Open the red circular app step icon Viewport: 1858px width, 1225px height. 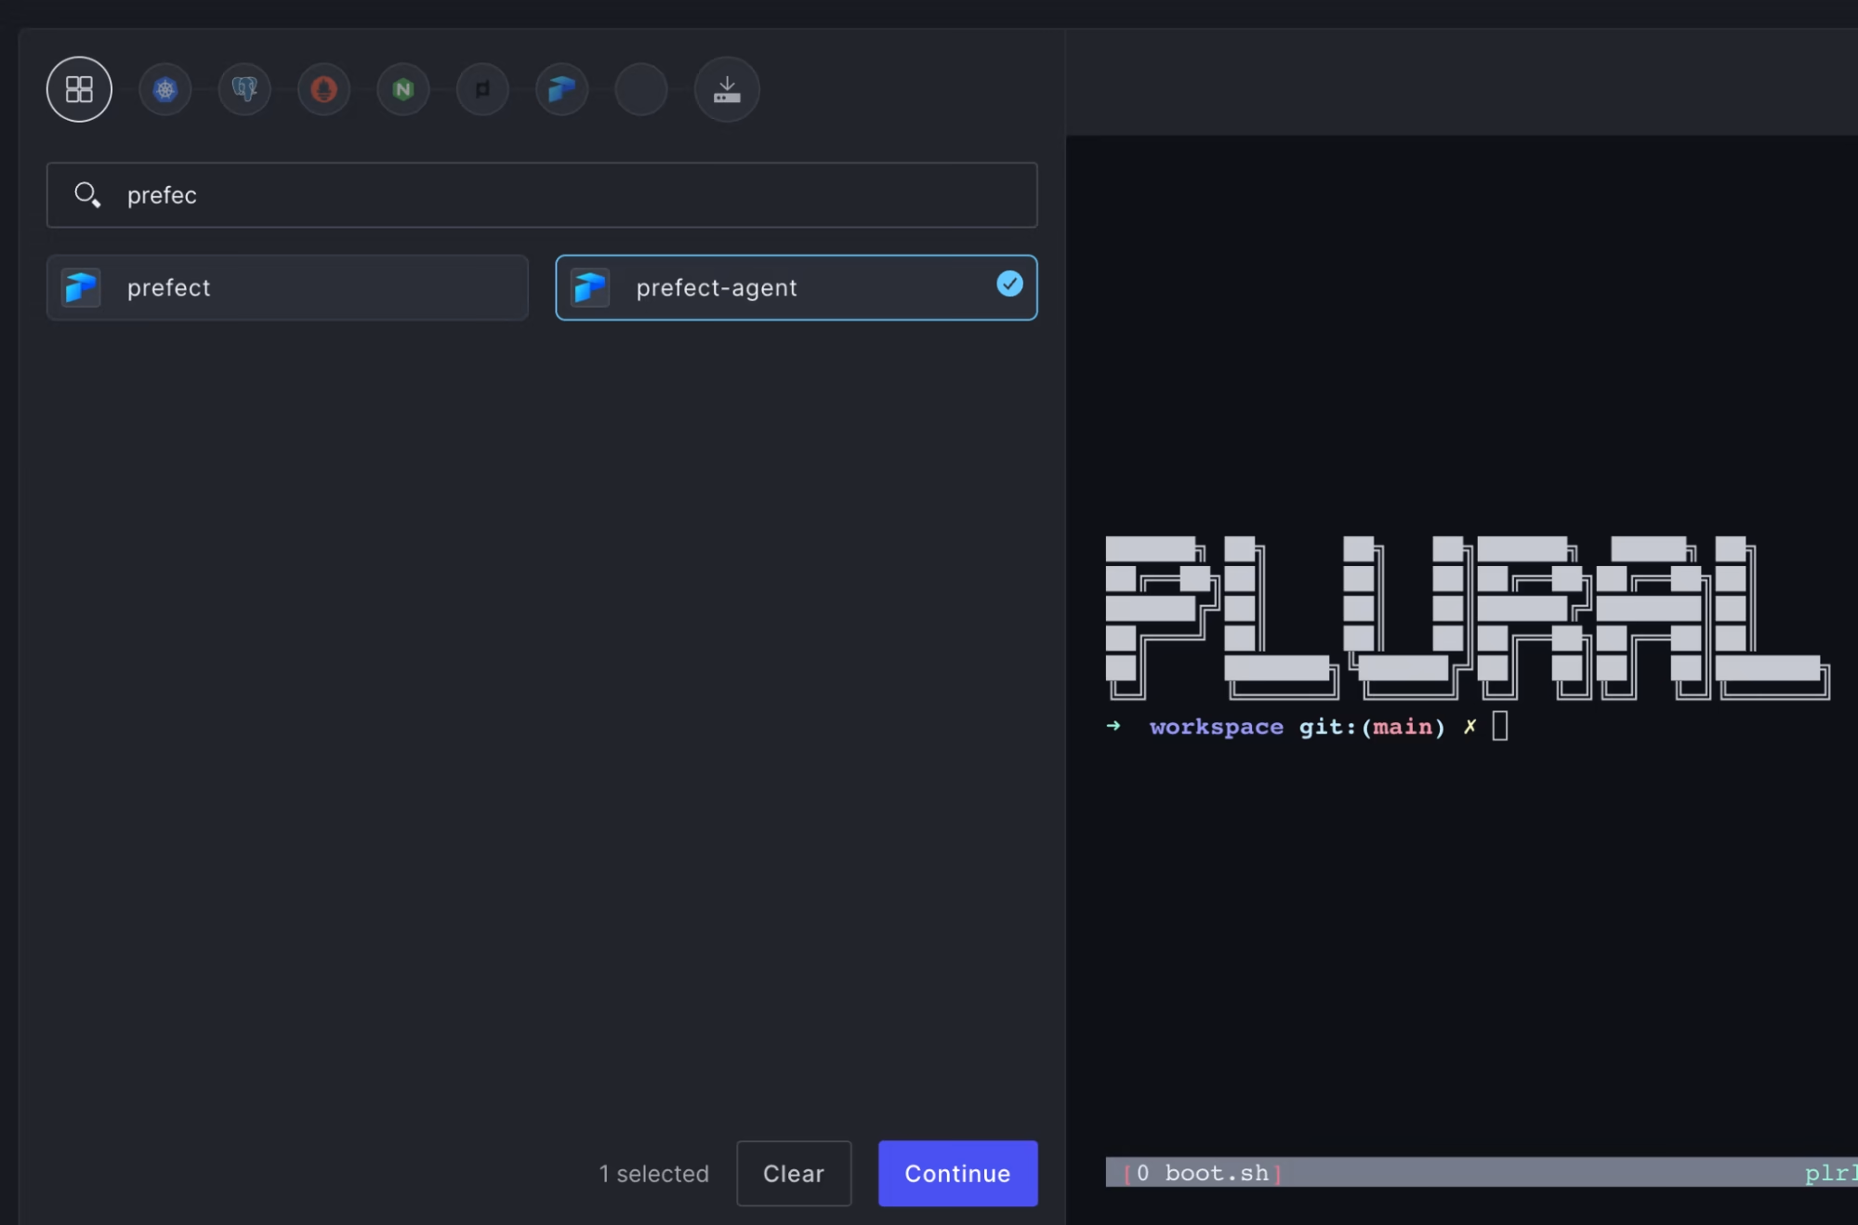323,89
